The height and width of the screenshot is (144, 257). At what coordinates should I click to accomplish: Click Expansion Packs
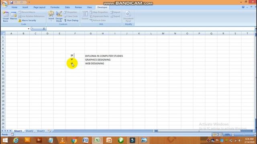pyautogui.click(x=99, y=16)
